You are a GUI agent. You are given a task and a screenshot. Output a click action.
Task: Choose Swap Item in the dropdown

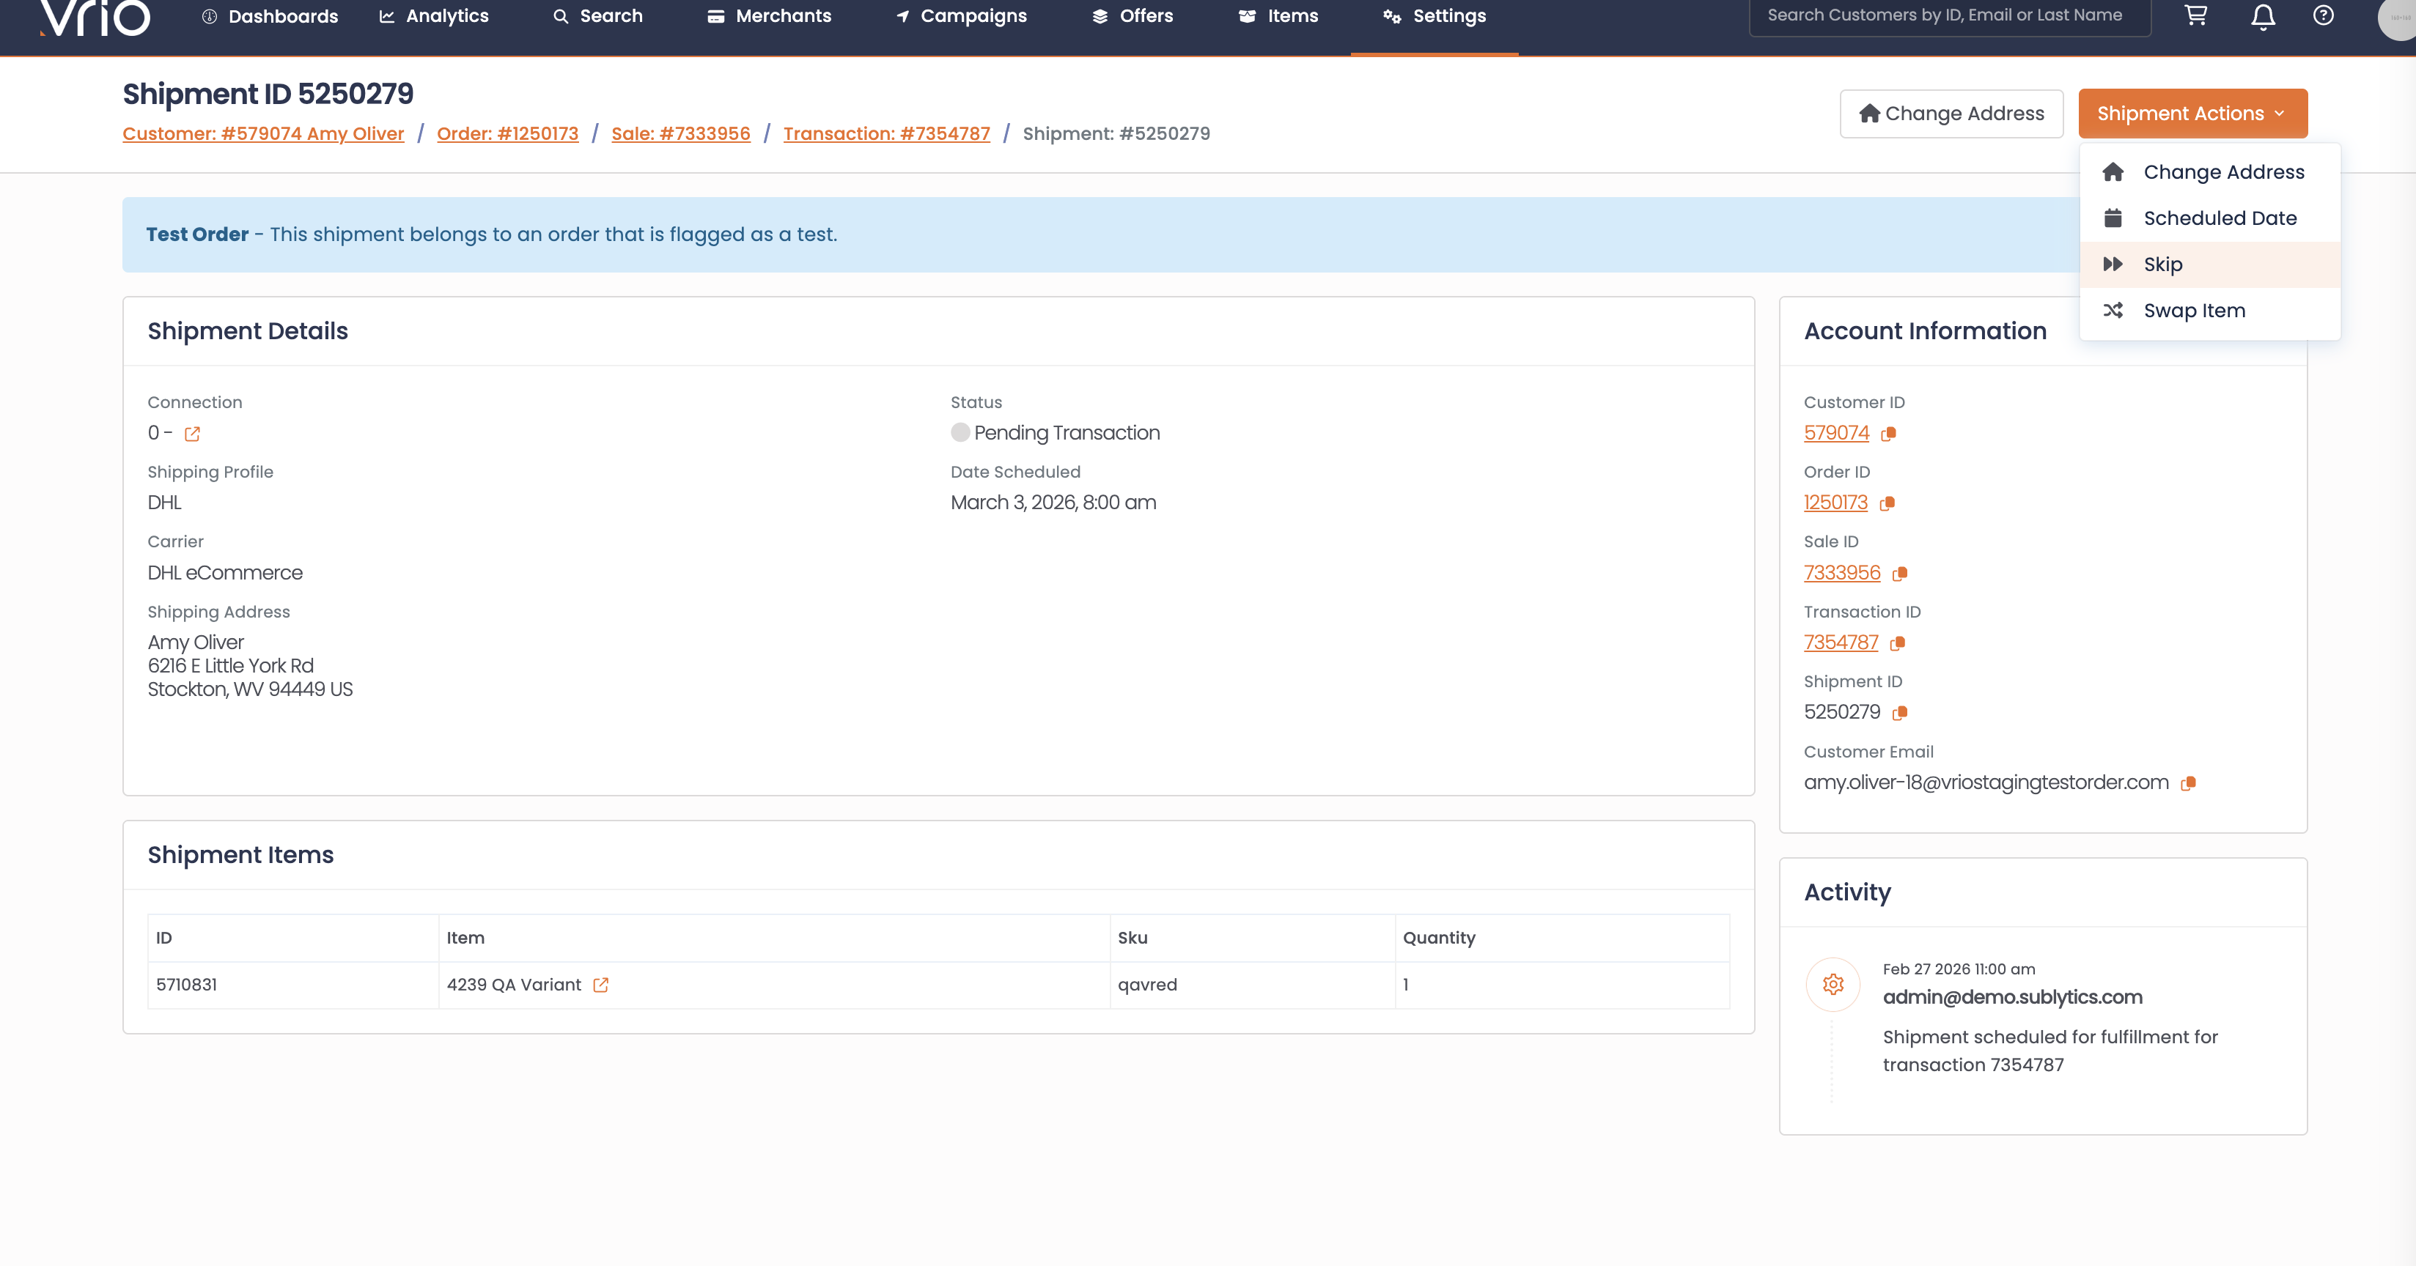(2192, 310)
